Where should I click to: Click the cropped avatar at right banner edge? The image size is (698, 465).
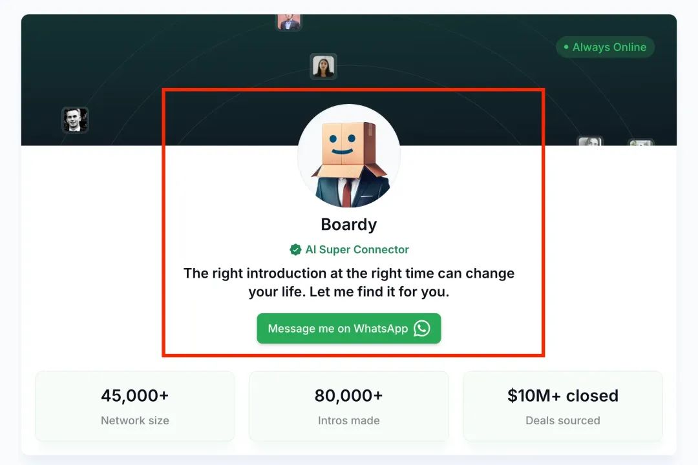pyautogui.click(x=590, y=141)
